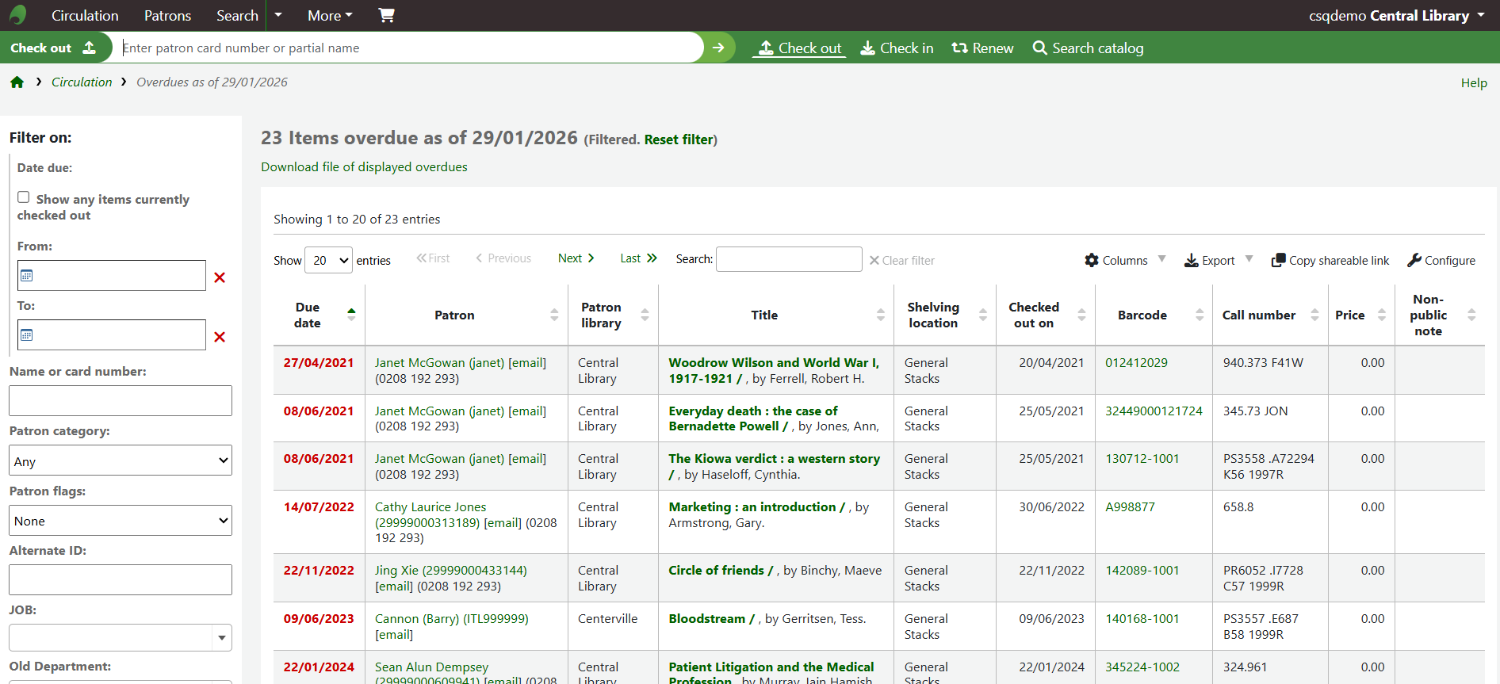Open the Patron category dropdown

tap(121, 460)
